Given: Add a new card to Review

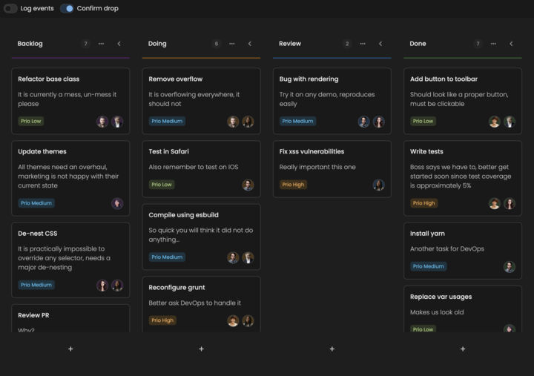Looking at the screenshot, I should coord(332,349).
